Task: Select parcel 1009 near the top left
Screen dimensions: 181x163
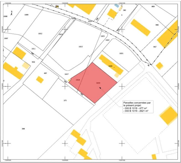Action: click(26, 14)
